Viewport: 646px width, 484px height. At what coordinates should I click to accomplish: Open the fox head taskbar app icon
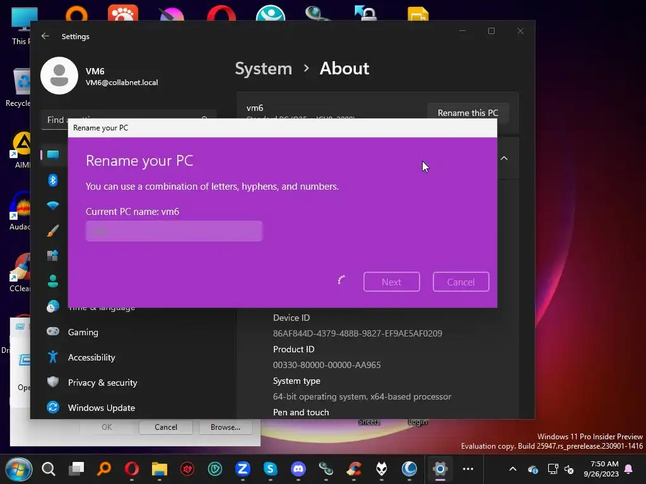[x=382, y=469]
